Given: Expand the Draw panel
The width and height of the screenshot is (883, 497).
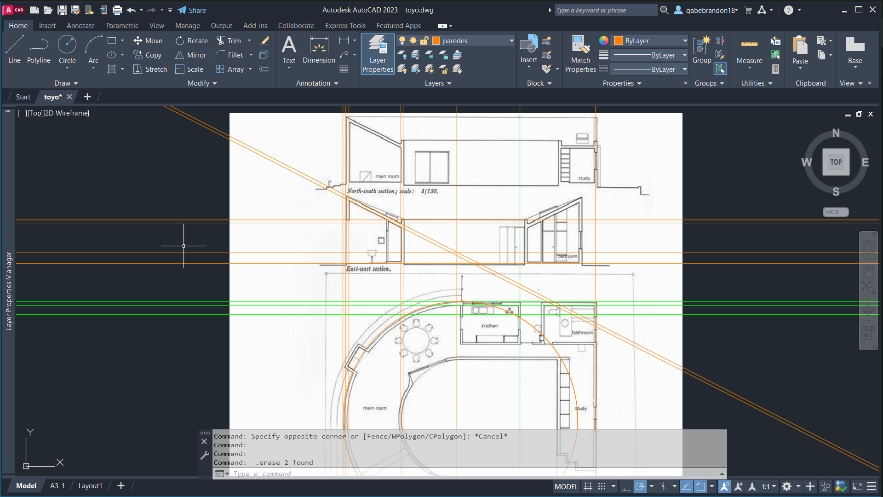Looking at the screenshot, I should tap(66, 83).
